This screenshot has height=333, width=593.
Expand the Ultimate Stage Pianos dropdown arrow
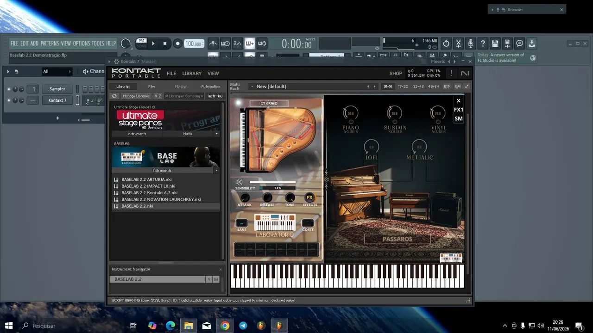216,134
